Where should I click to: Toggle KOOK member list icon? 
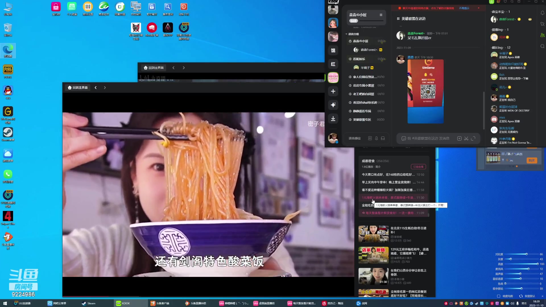542,35
